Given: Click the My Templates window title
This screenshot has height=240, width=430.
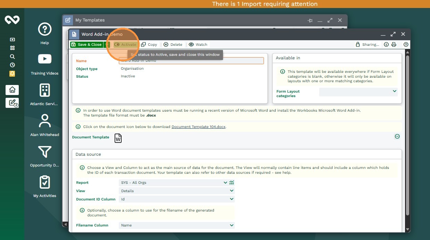Looking at the screenshot, I should click(x=90, y=20).
